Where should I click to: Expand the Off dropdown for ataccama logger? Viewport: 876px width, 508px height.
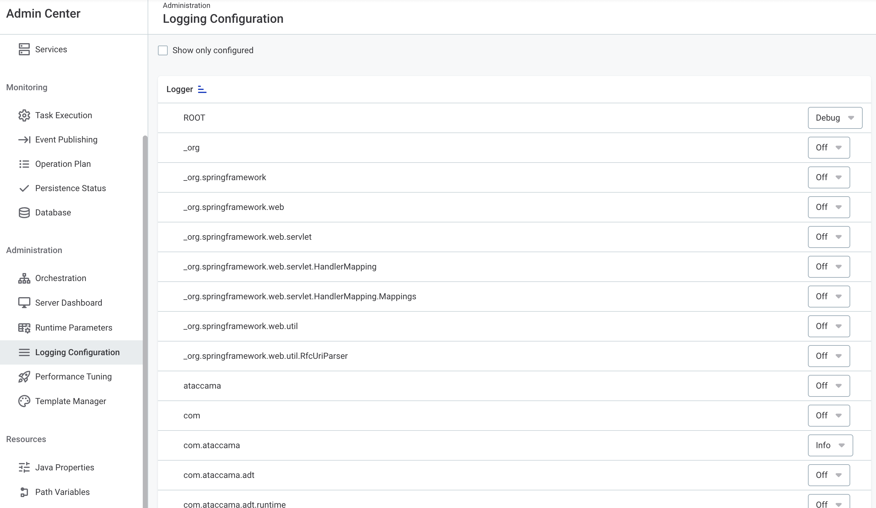click(829, 386)
